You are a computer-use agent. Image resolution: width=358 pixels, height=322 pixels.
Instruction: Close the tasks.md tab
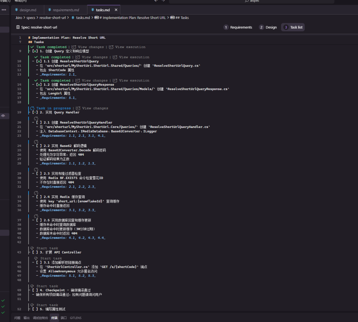pos(116,10)
